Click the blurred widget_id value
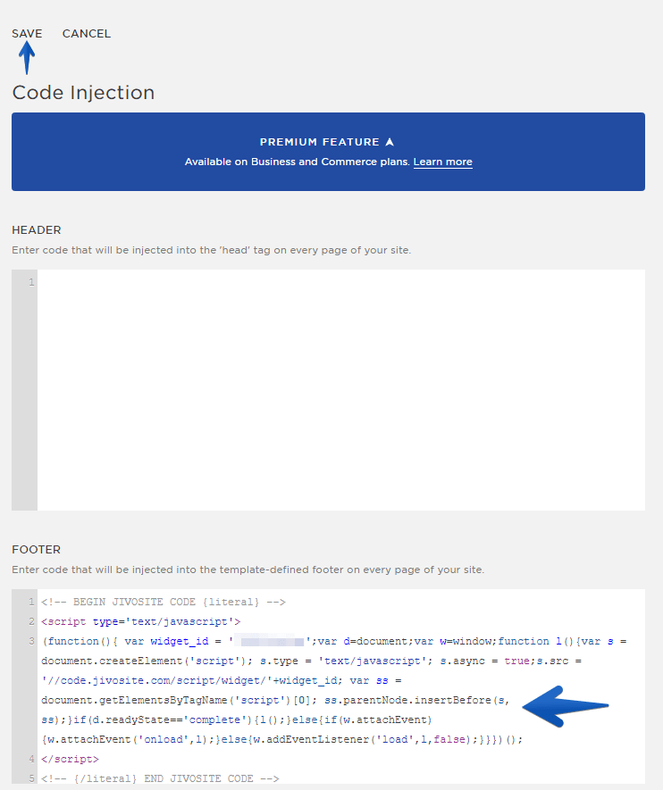The image size is (663, 790). coord(270,641)
